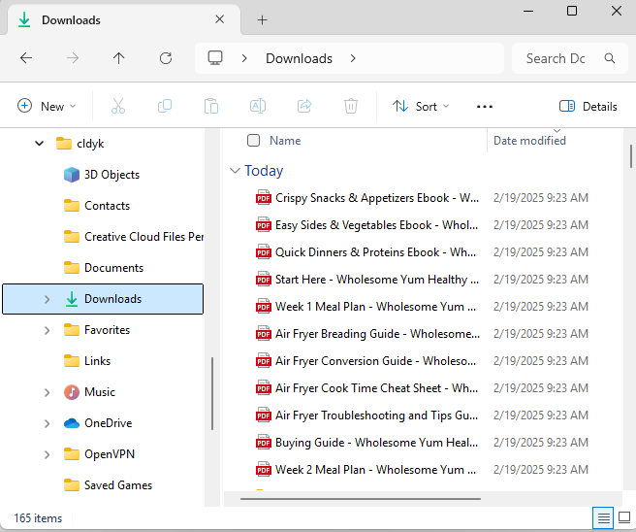This screenshot has width=636, height=532.
Task: Click the Paste clipboard icon
Action: (211, 106)
